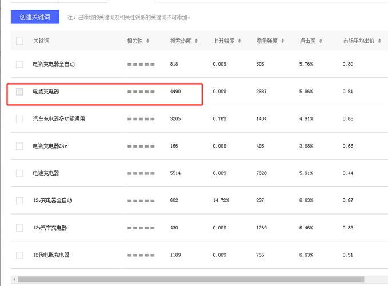This screenshot has width=388, height=286.
Task: Click the 相关性 column header label
Action: click(x=135, y=41)
